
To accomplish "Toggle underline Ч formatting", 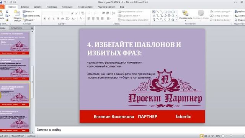I will [54, 18].
